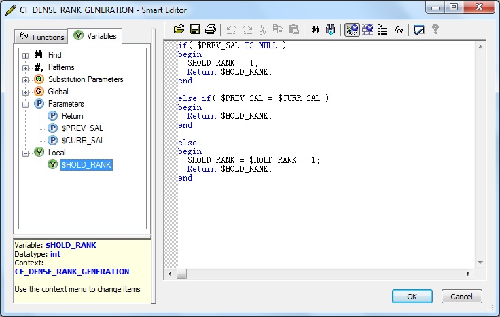Click the checkmark window toolbar icon
The height and width of the screenshot is (317, 500).
[419, 30]
